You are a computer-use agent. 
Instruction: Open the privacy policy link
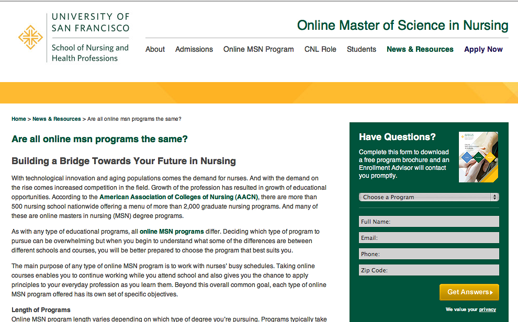pos(488,309)
